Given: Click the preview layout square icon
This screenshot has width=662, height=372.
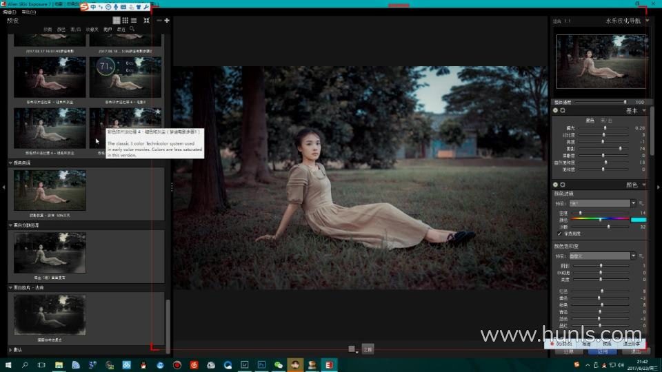Looking at the screenshot, I should click(x=352, y=349).
